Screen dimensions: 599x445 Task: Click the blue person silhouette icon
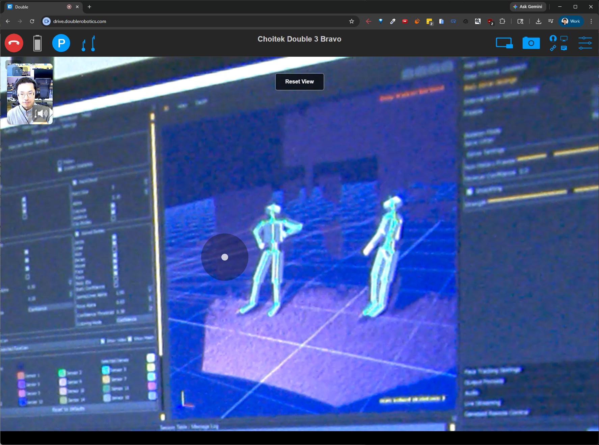[553, 38]
